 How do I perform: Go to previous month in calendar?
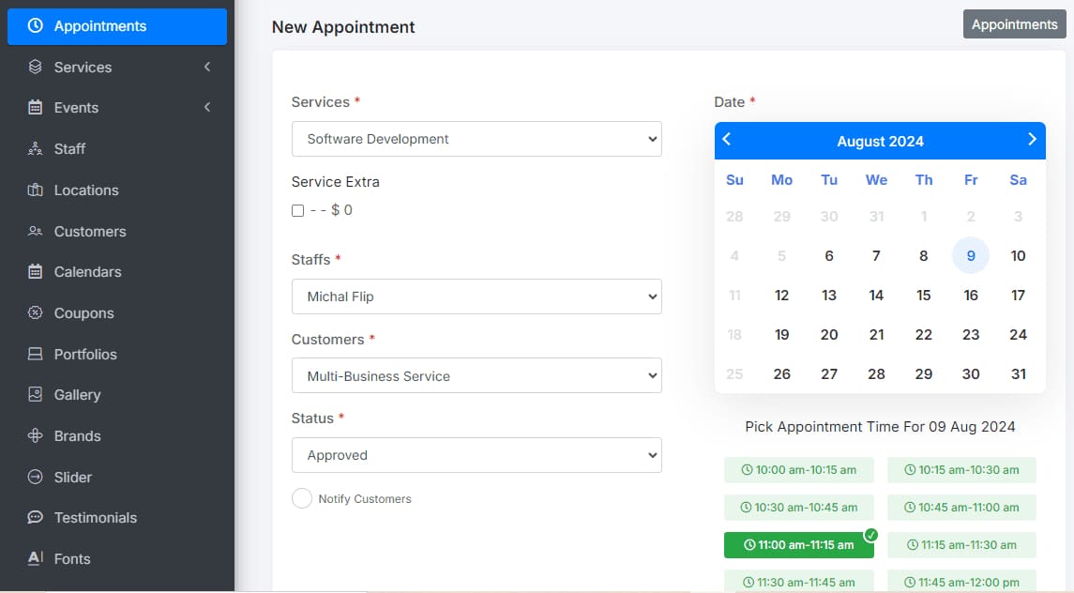(727, 140)
